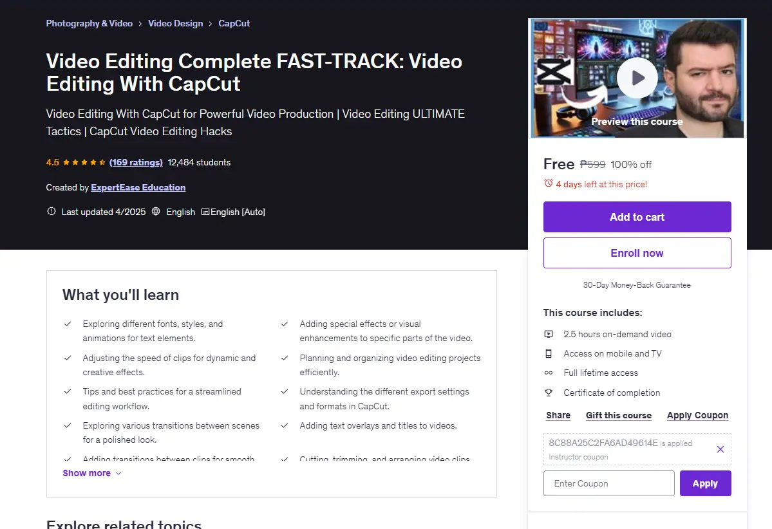772x529 pixels.
Task: Click the Share link
Action: (558, 415)
